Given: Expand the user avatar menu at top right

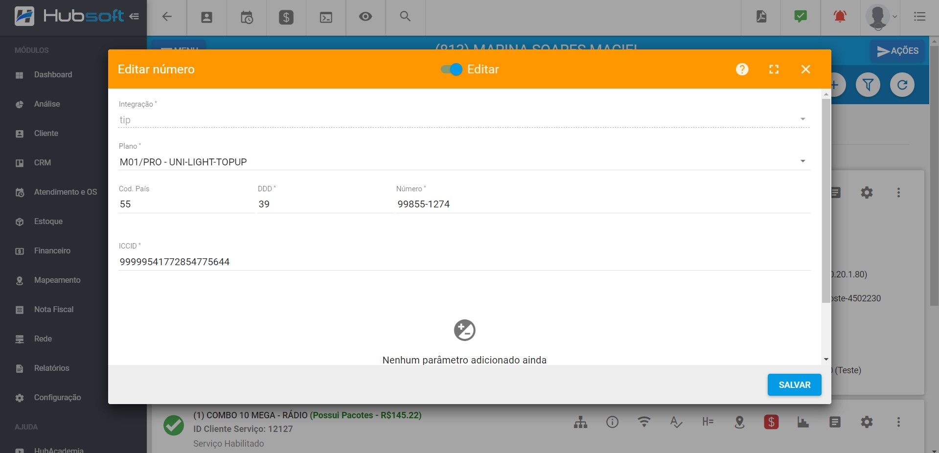Looking at the screenshot, I should coord(879,17).
